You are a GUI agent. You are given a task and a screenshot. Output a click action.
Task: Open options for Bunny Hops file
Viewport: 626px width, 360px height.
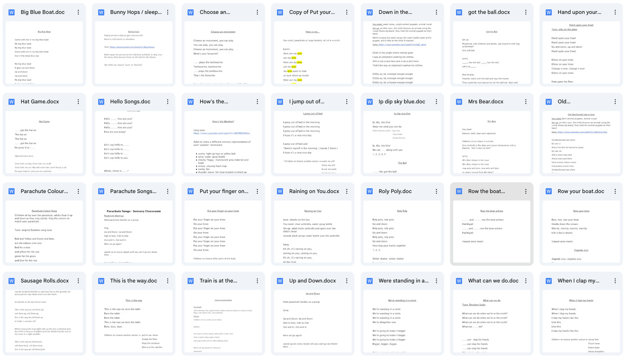click(x=168, y=12)
